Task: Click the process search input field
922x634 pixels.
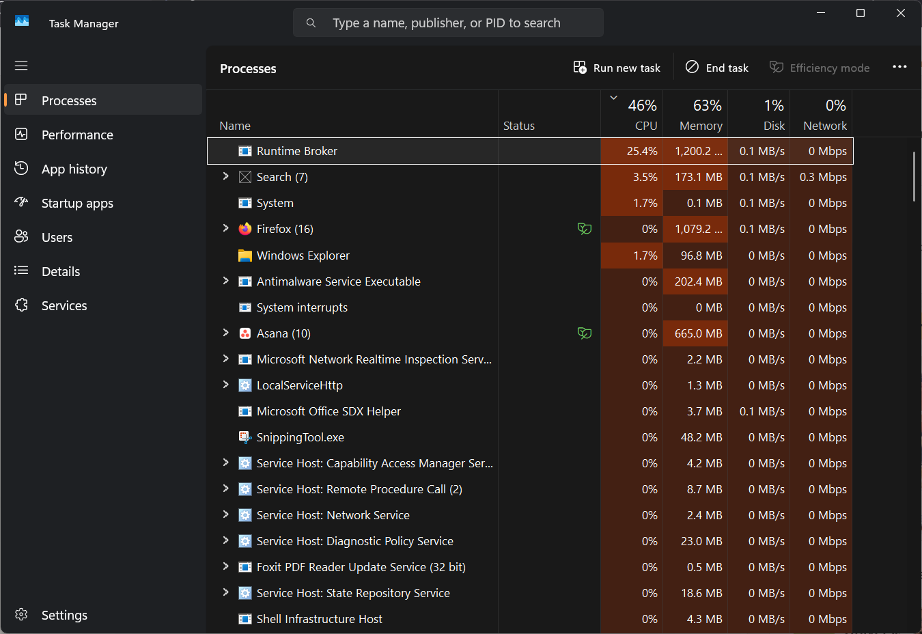Action: [458, 23]
